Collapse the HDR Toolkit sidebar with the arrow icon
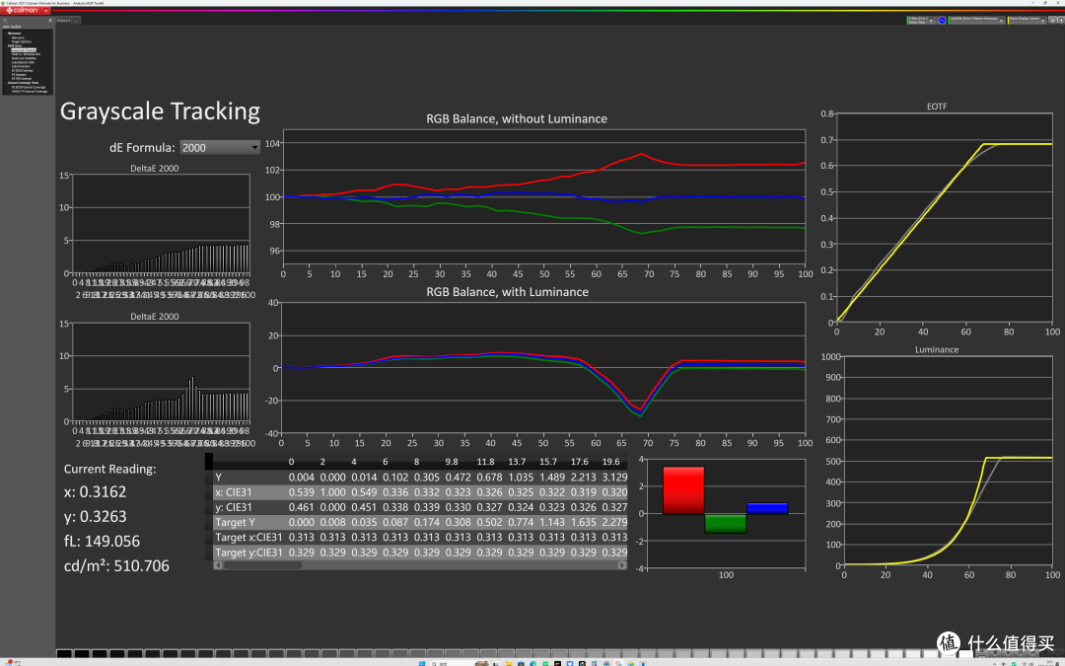Viewport: 1065px width, 666px height. tap(50, 21)
